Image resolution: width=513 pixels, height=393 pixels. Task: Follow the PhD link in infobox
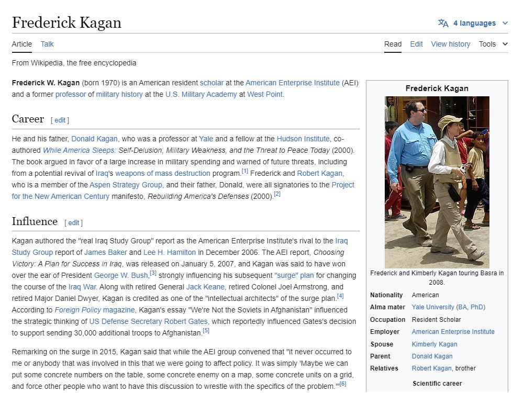point(477,307)
